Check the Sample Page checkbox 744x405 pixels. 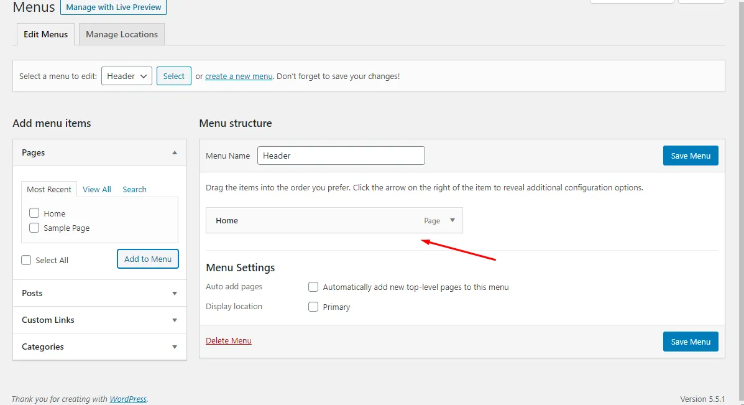tap(34, 228)
